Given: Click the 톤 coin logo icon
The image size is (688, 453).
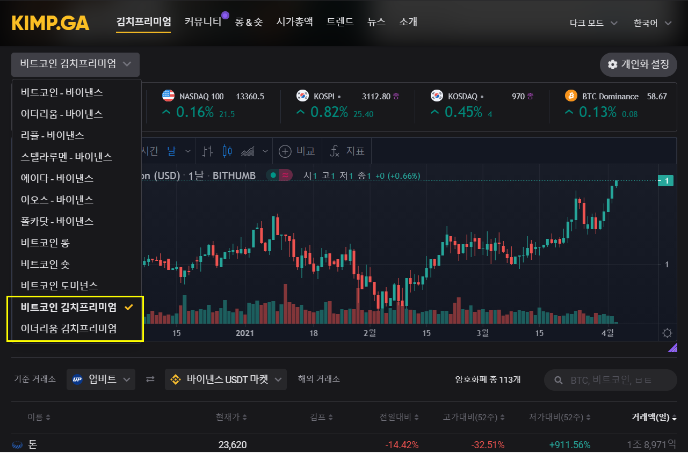Looking at the screenshot, I should click(x=17, y=444).
